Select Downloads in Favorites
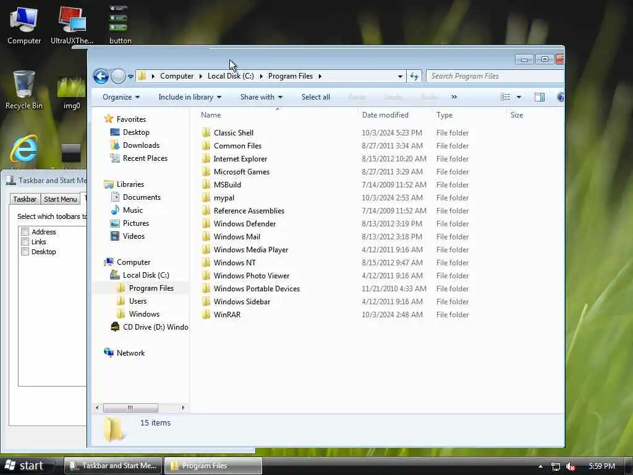Image resolution: width=633 pixels, height=475 pixels. click(141, 145)
